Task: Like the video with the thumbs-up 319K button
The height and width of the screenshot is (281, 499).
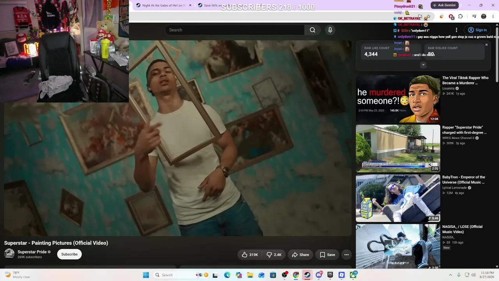Action: click(250, 254)
